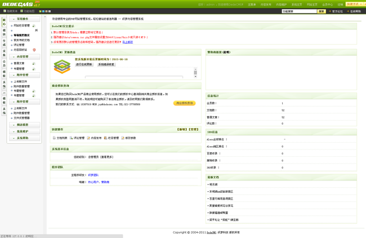Select the 采集 vertical sidebar tab

(4, 53)
